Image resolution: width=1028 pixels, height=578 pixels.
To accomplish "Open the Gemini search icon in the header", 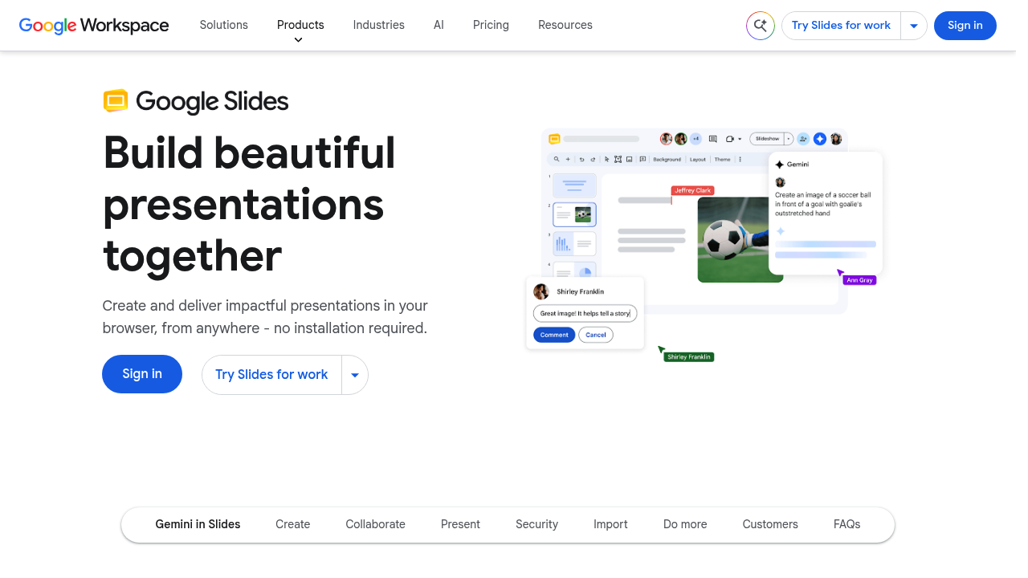I will 760,26.
